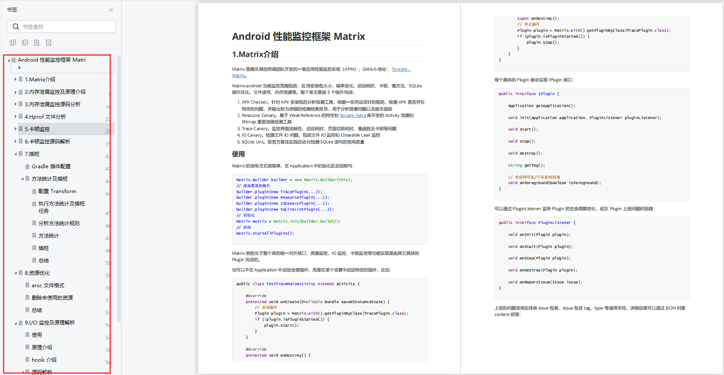This screenshot has height=375, width=724.
Task: Click bookmark flag icon beside 分析方法统计规则
Action: click(34, 223)
